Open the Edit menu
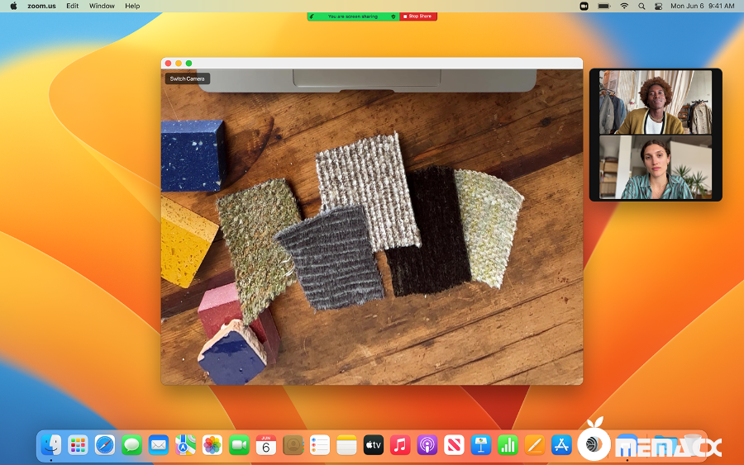The width and height of the screenshot is (744, 465). tap(73, 6)
